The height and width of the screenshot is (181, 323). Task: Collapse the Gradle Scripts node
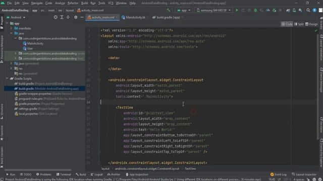point(7,78)
